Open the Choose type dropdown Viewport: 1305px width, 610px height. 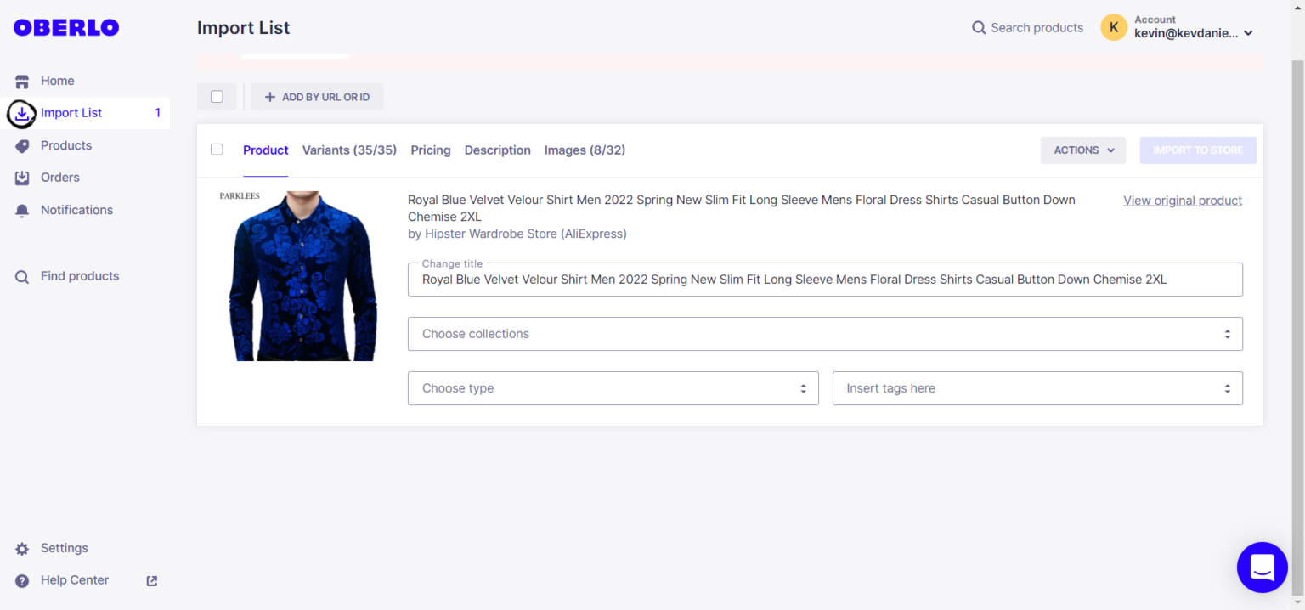coord(613,388)
